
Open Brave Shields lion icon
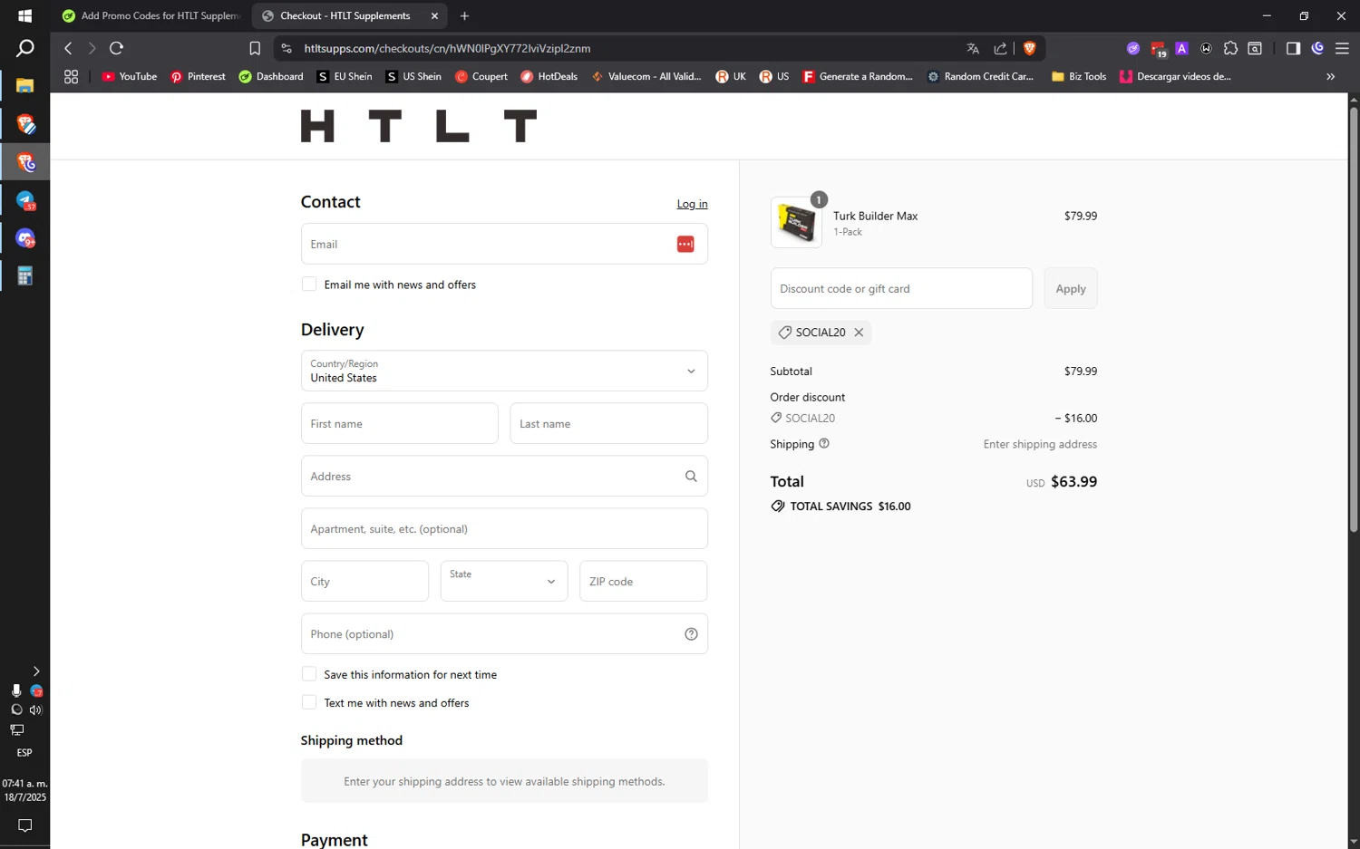(1029, 48)
